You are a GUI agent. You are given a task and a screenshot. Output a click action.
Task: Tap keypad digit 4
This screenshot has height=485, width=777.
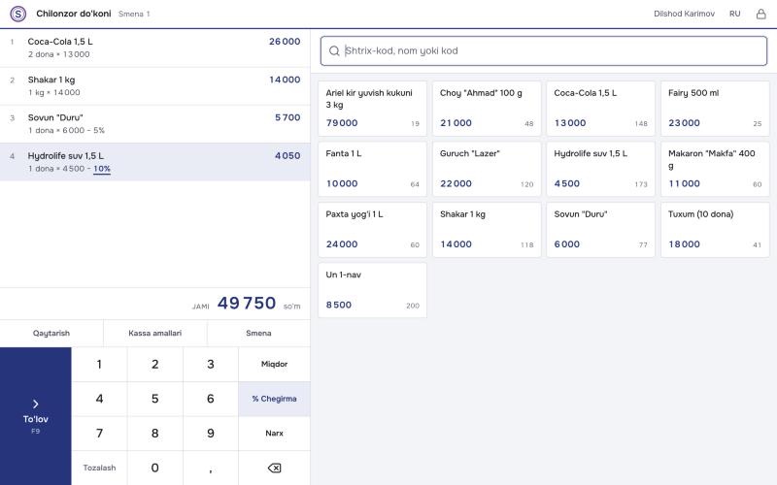(x=99, y=399)
